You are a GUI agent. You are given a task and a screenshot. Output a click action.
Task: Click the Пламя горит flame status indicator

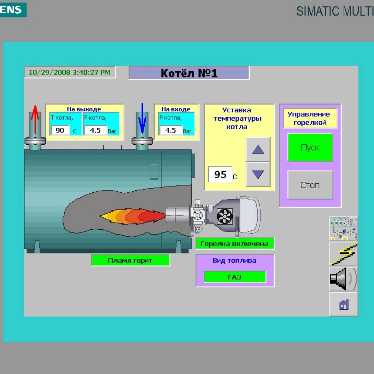[x=130, y=260]
